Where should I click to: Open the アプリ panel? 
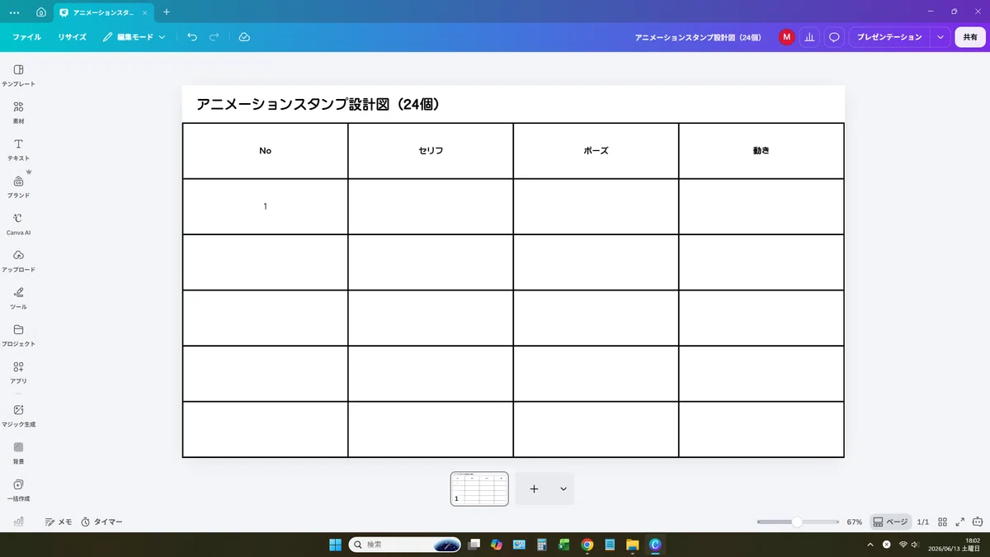pos(18,372)
